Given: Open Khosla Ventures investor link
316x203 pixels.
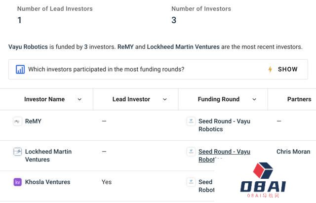Looking at the screenshot, I should coord(47,182).
